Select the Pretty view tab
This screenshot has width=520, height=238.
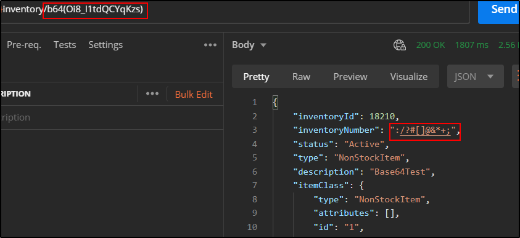click(256, 77)
